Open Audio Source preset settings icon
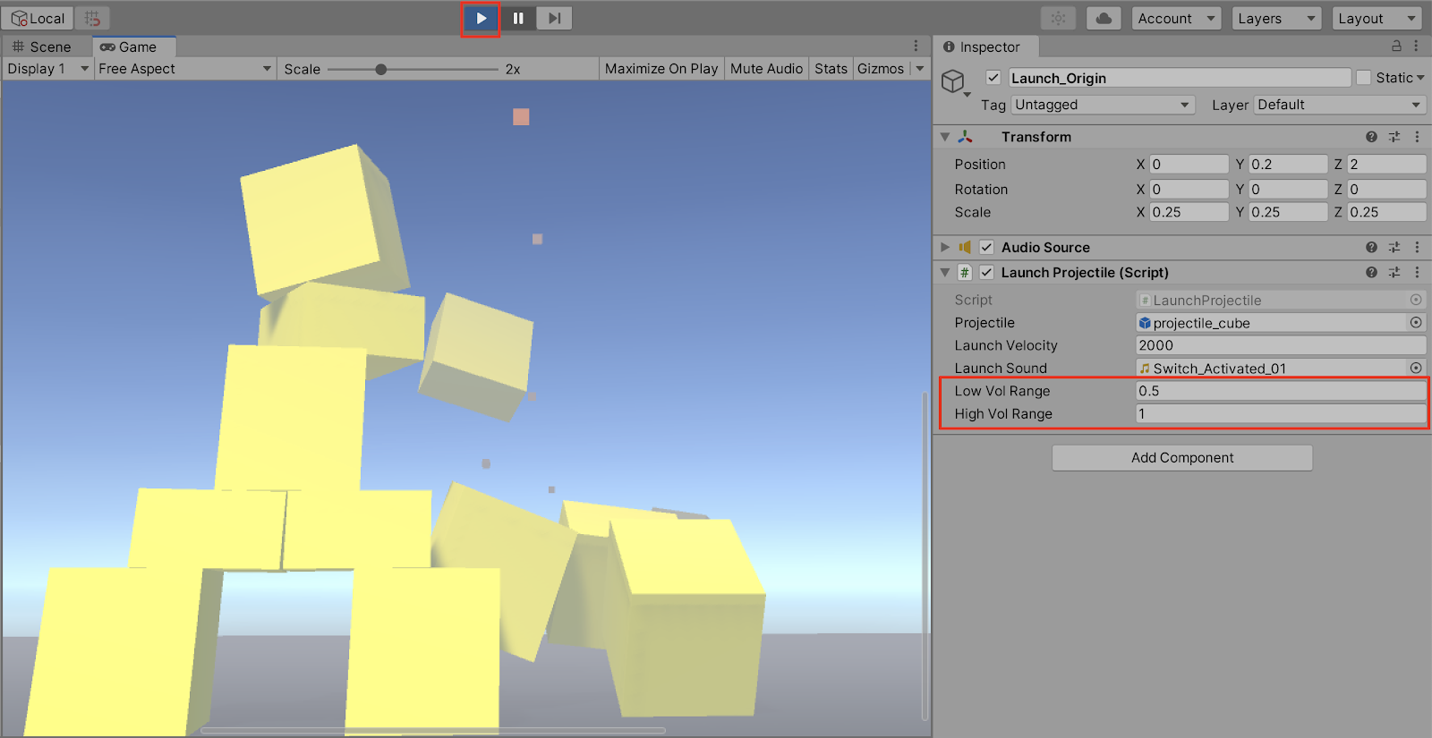 [x=1394, y=248]
